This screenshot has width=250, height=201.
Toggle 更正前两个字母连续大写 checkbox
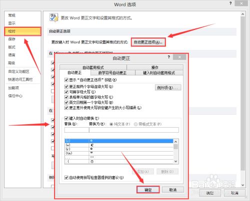[66, 87]
